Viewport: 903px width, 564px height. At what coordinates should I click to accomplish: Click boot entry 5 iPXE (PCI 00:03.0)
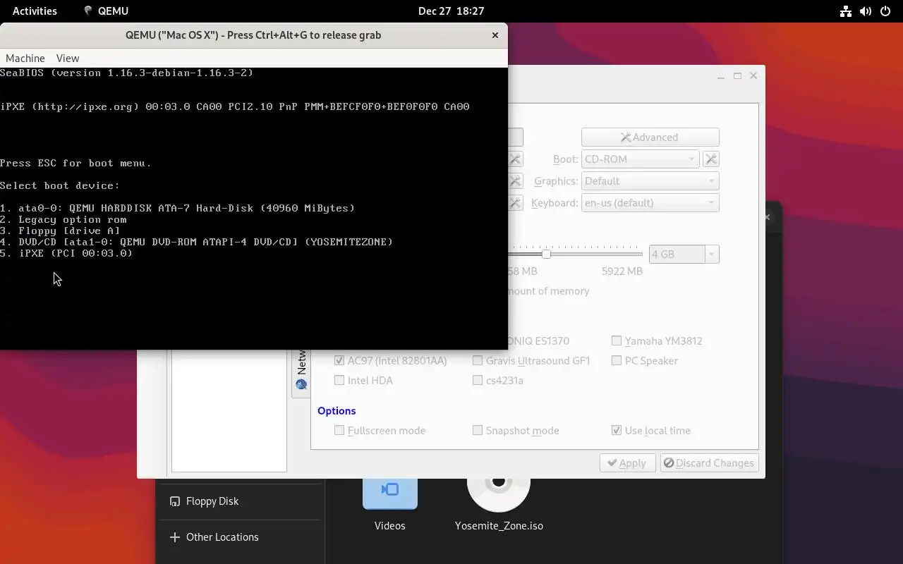point(66,253)
